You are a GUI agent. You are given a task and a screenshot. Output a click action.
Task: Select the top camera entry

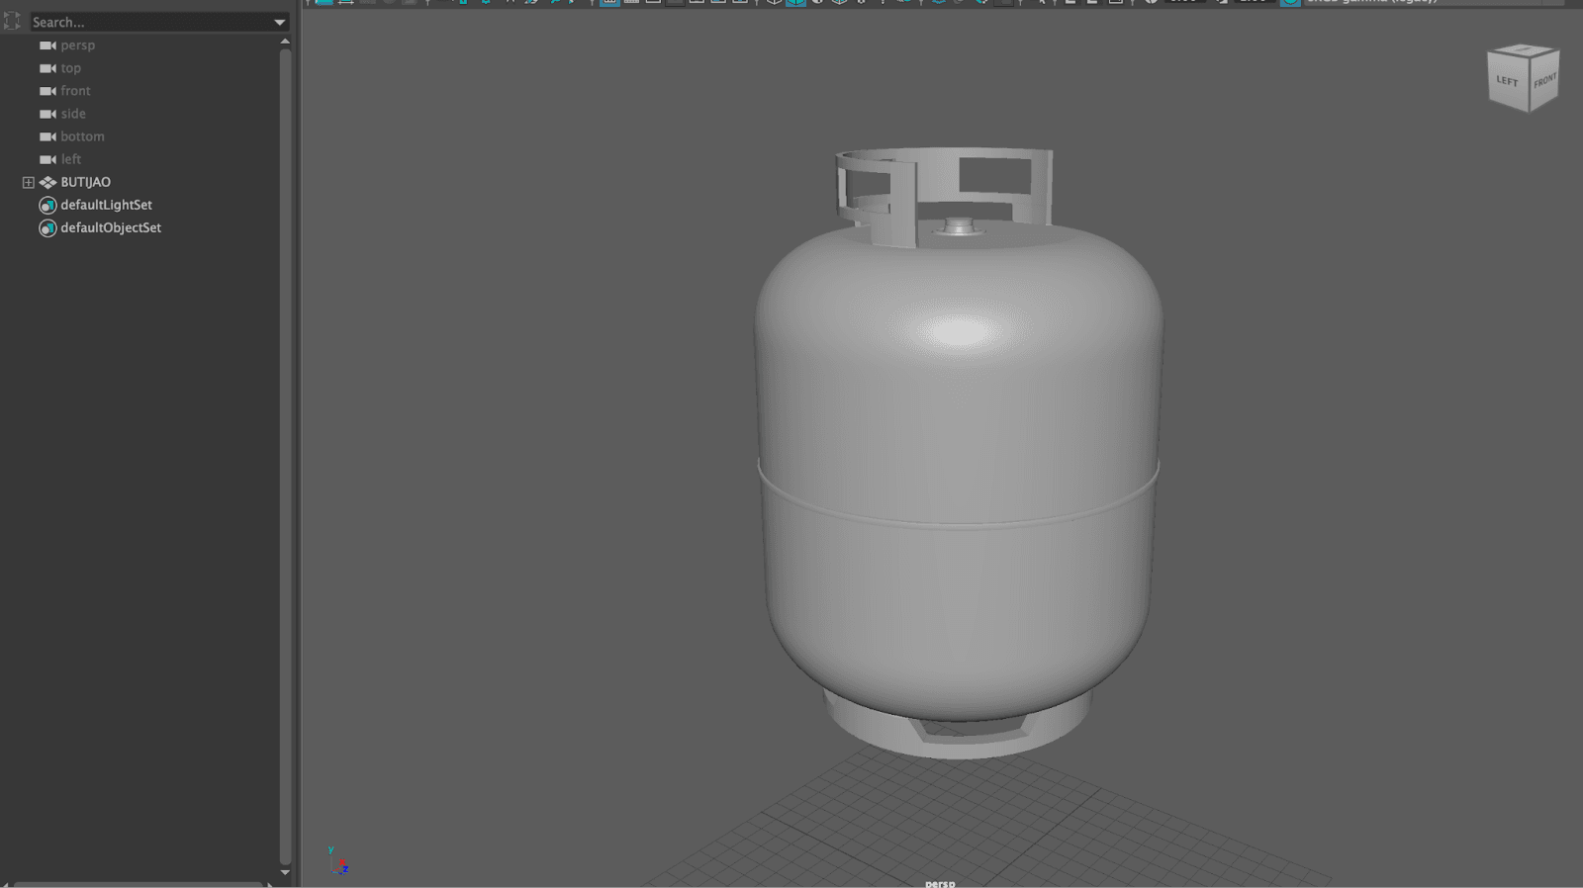(71, 68)
